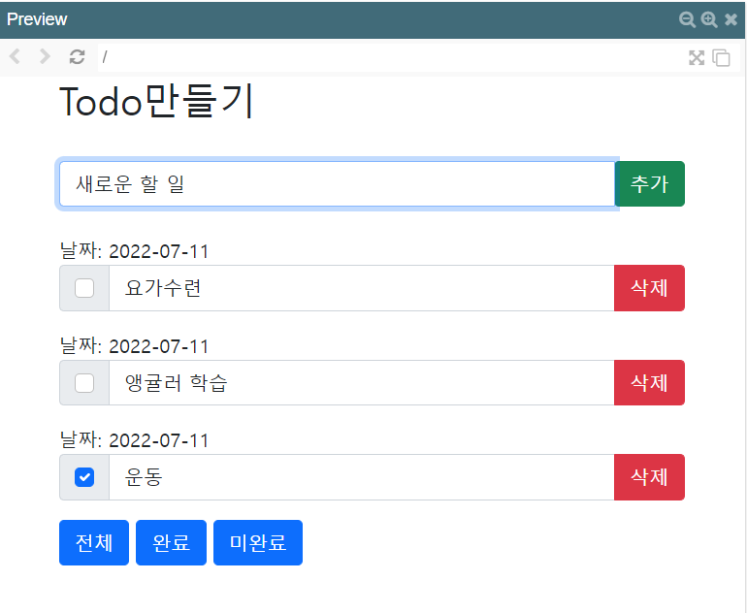Delete the 운동 todo item
Image resolution: width=747 pixels, height=613 pixels.
[x=649, y=477]
